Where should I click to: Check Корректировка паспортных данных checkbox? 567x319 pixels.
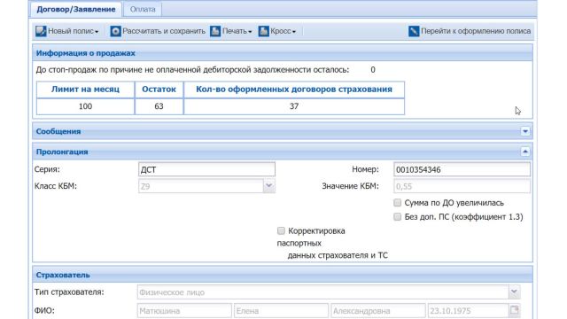click(x=281, y=230)
